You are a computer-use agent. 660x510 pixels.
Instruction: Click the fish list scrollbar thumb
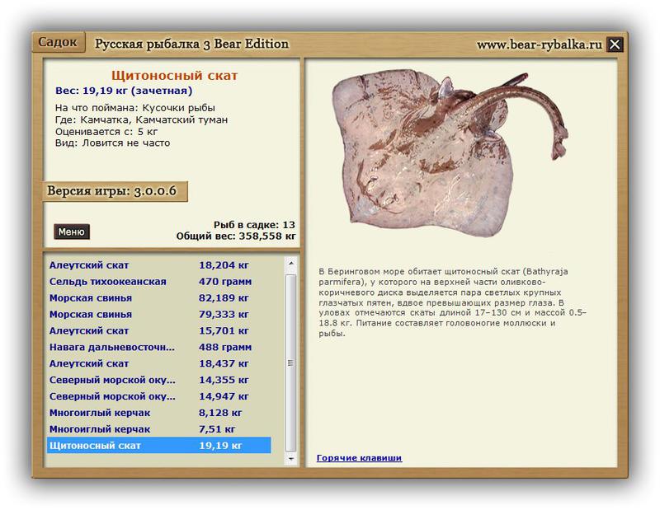point(290,362)
